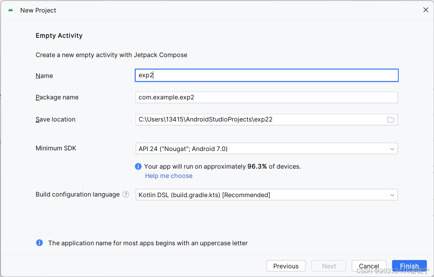Click the Name field label
Image resolution: width=434 pixels, height=277 pixels.
tap(44, 76)
